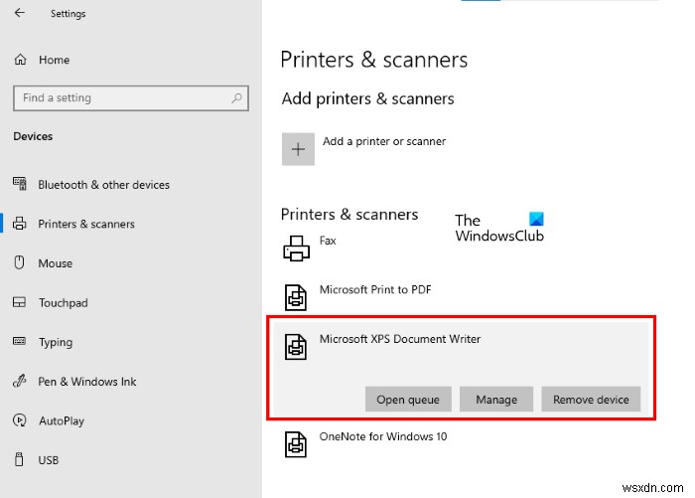695x498 pixels.
Task: Open the Mouse settings
Action: click(56, 263)
